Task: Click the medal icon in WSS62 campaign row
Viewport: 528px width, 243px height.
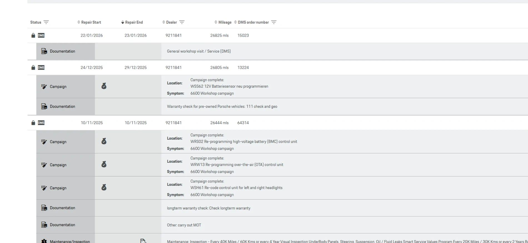Action: [104, 86]
